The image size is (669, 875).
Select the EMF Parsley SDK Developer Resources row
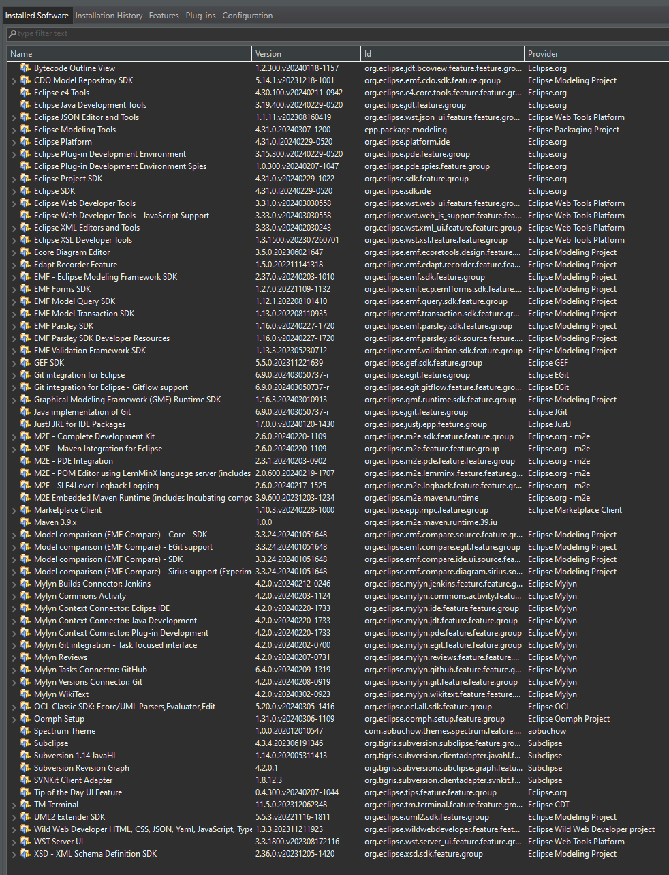pos(338,338)
